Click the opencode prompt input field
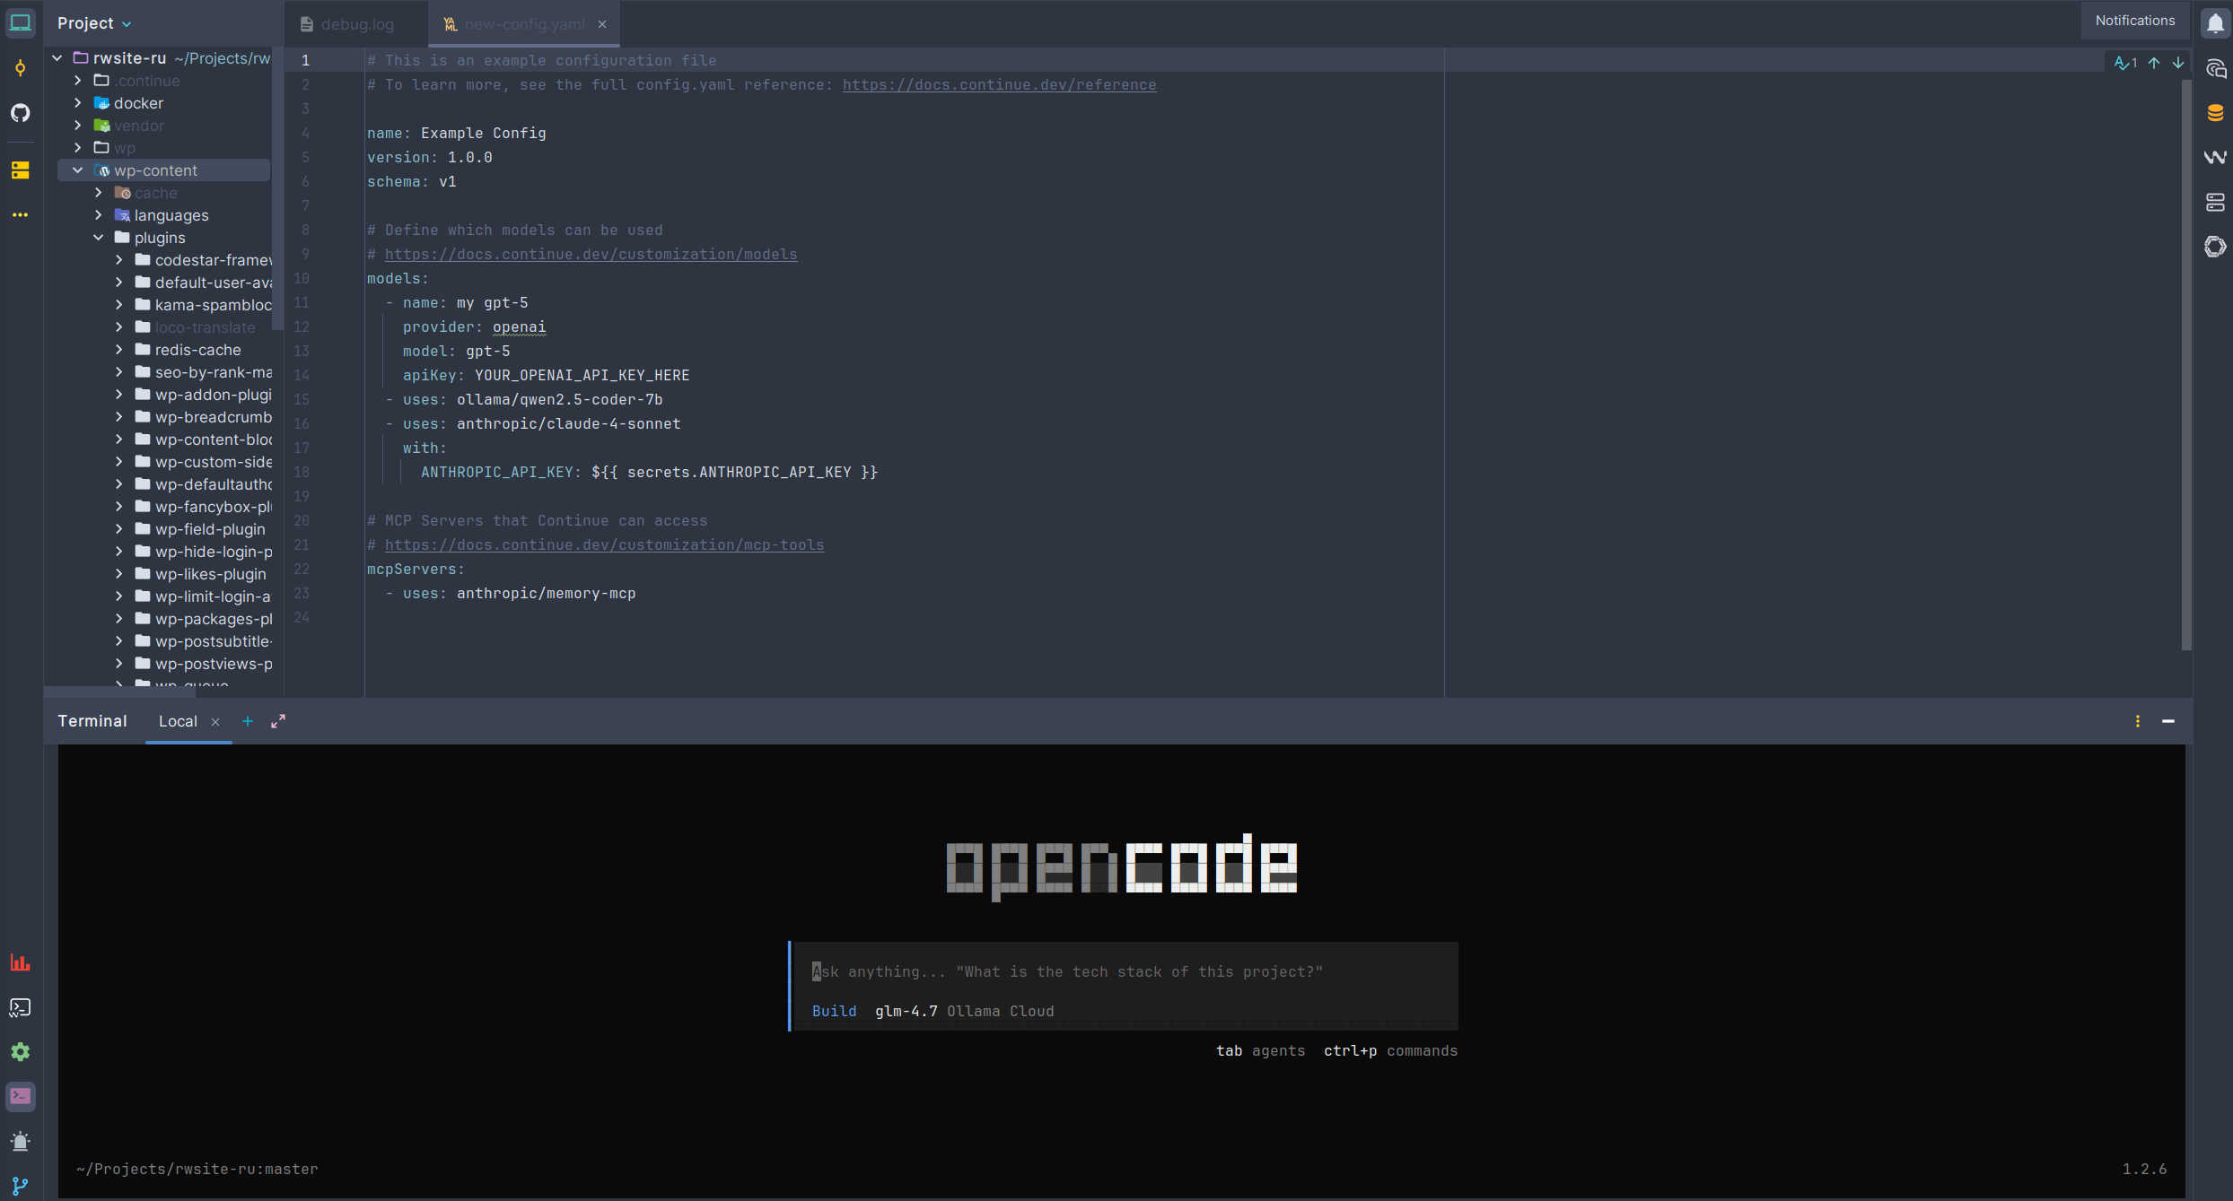The image size is (2233, 1201). coord(1125,972)
